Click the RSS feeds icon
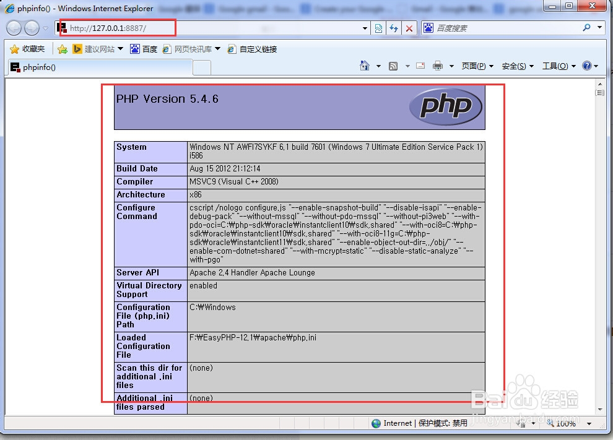This screenshot has height=440, width=613. [394, 66]
